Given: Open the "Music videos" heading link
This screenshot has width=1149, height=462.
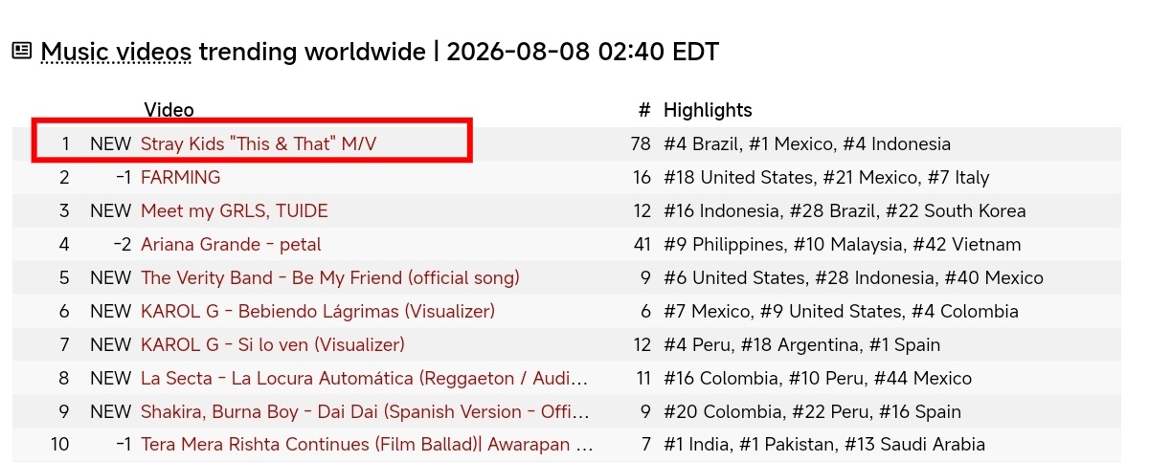Looking at the screenshot, I should pyautogui.click(x=116, y=51).
